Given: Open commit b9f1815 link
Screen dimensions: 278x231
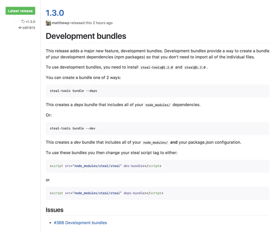Looking at the screenshot, I should [x=29, y=28].
